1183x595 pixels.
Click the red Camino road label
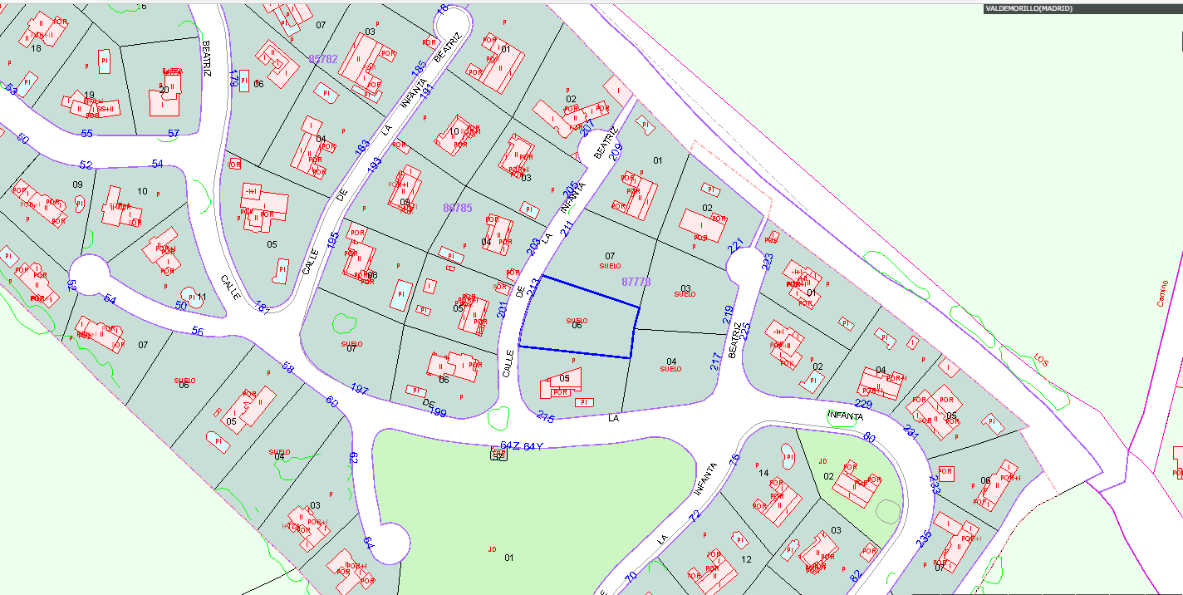click(1161, 293)
